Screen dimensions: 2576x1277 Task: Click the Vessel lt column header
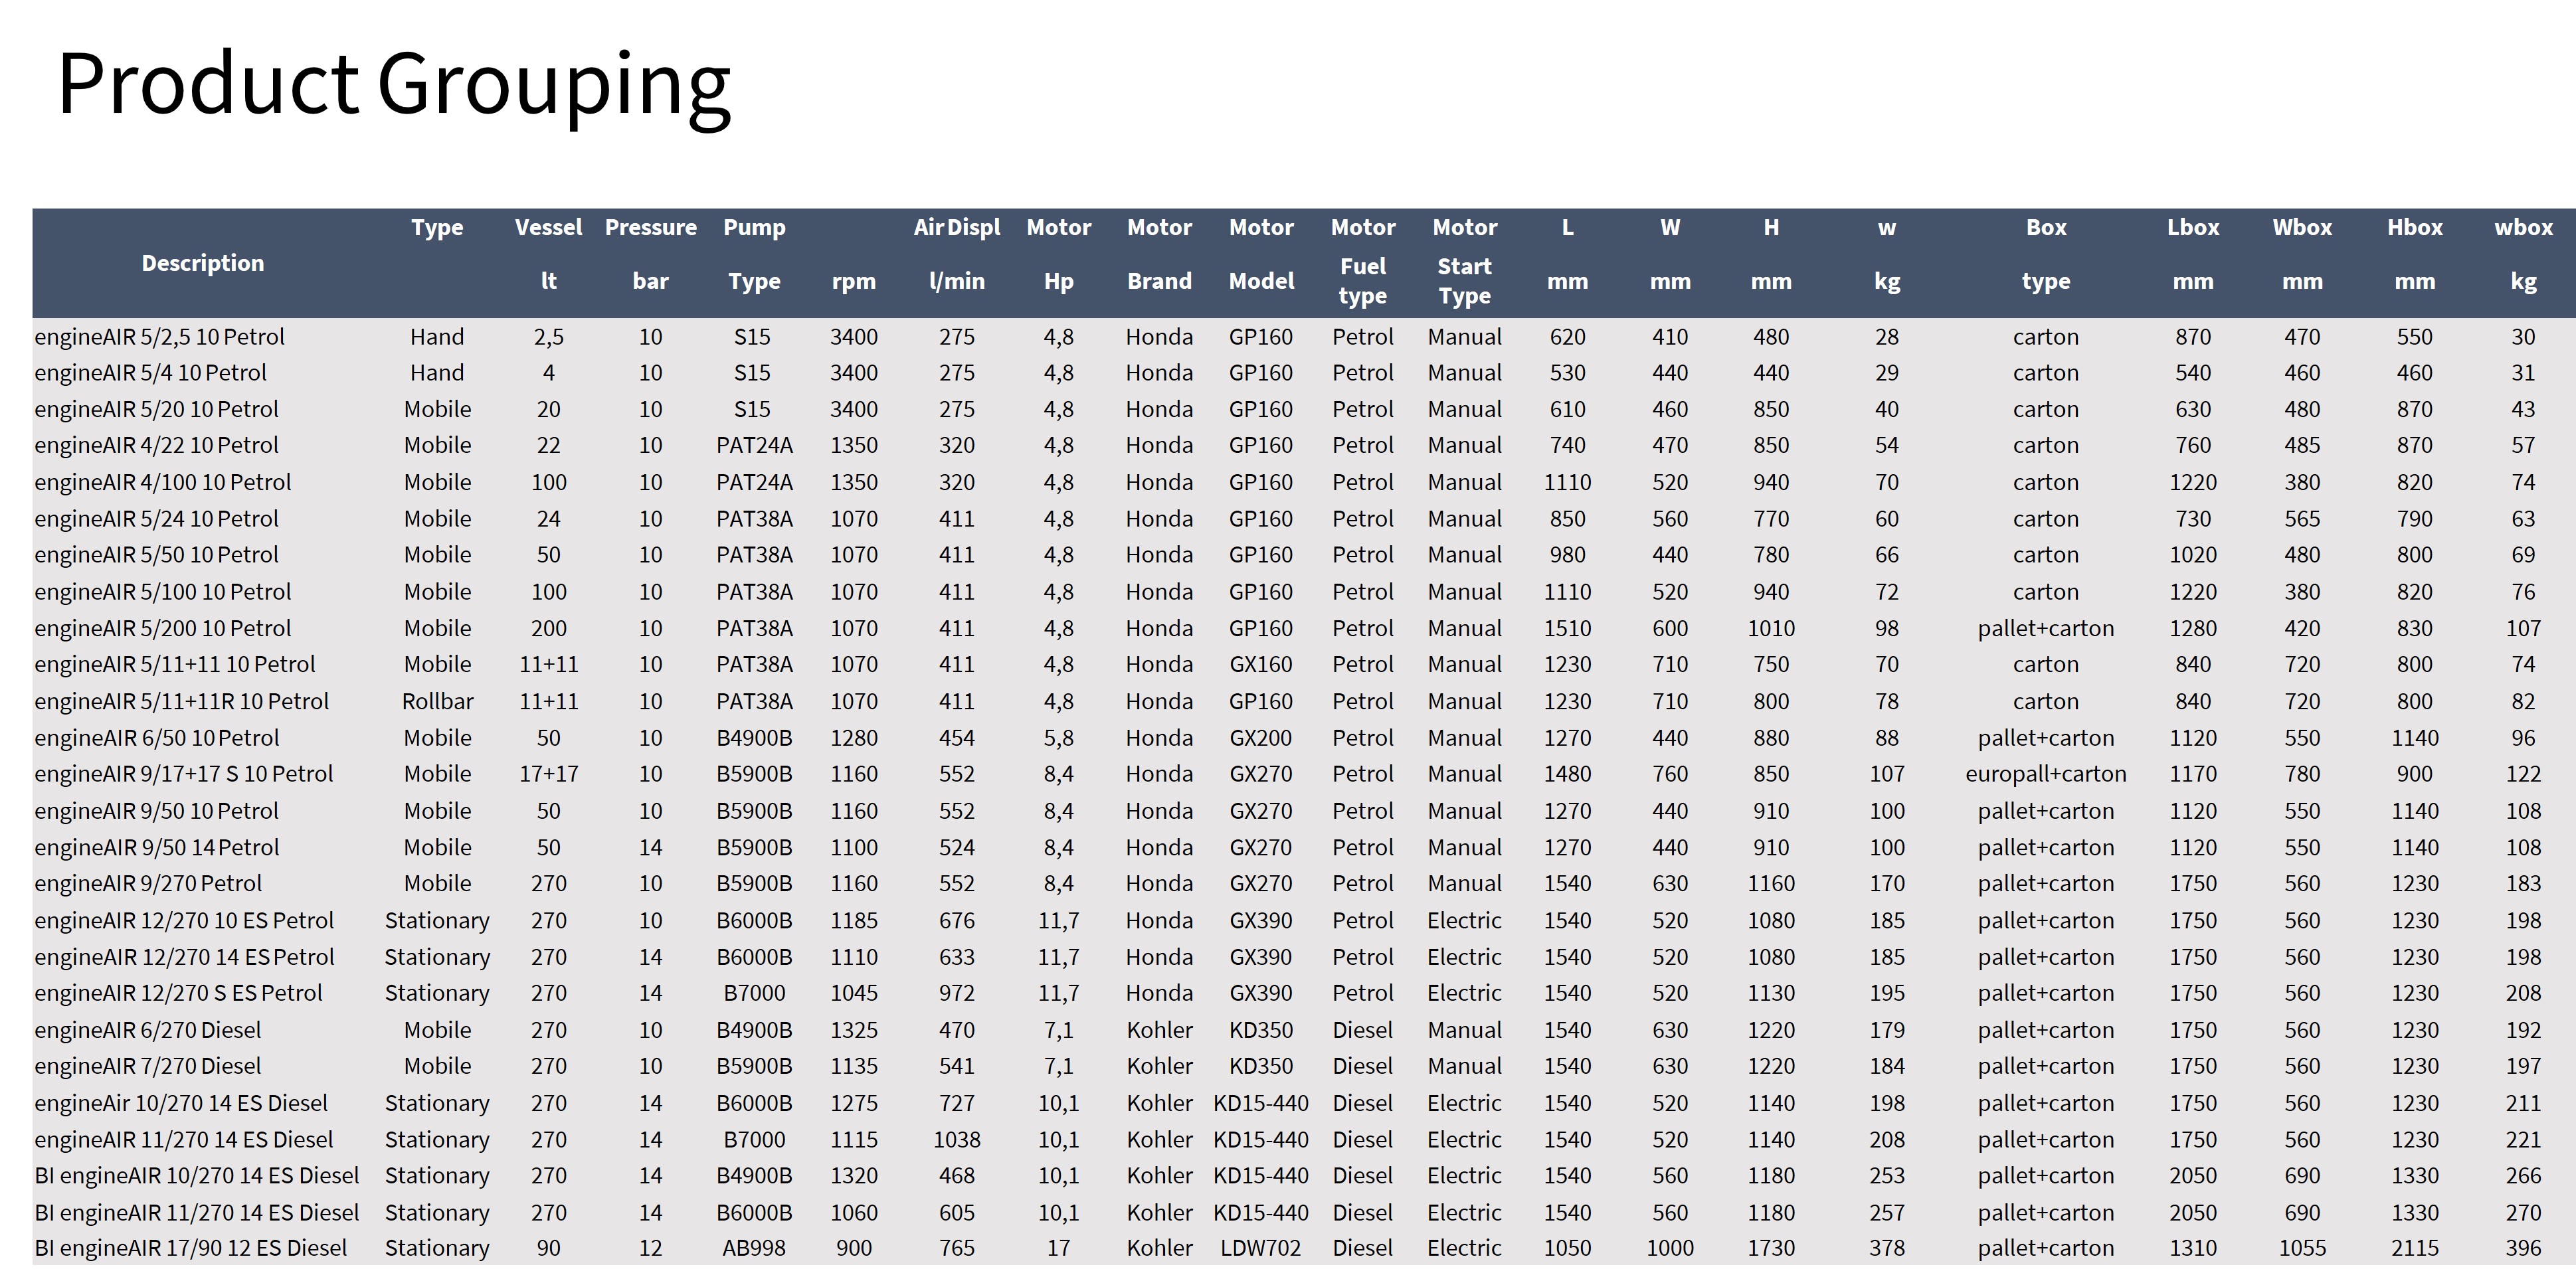click(548, 254)
